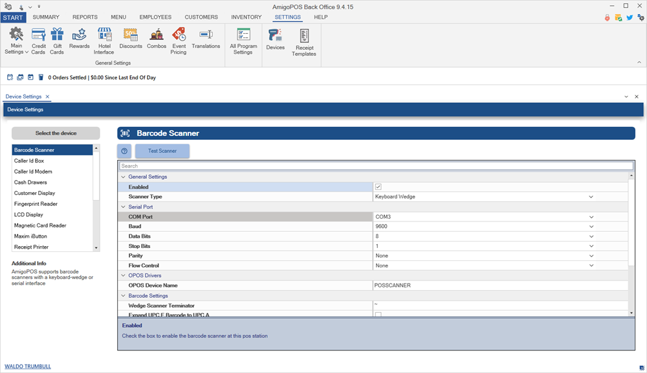Switch to MENU tab
The width and height of the screenshot is (647, 373).
[118, 17]
